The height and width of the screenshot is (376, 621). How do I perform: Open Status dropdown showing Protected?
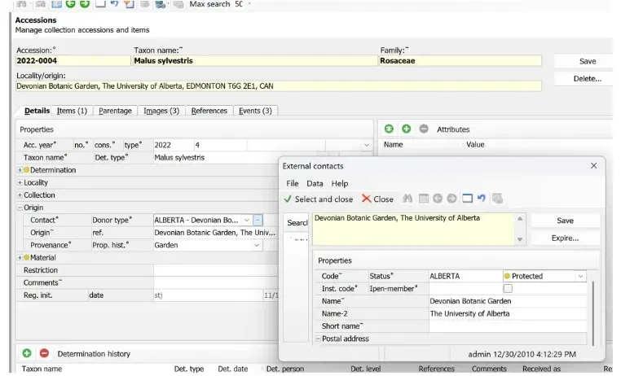click(x=580, y=276)
